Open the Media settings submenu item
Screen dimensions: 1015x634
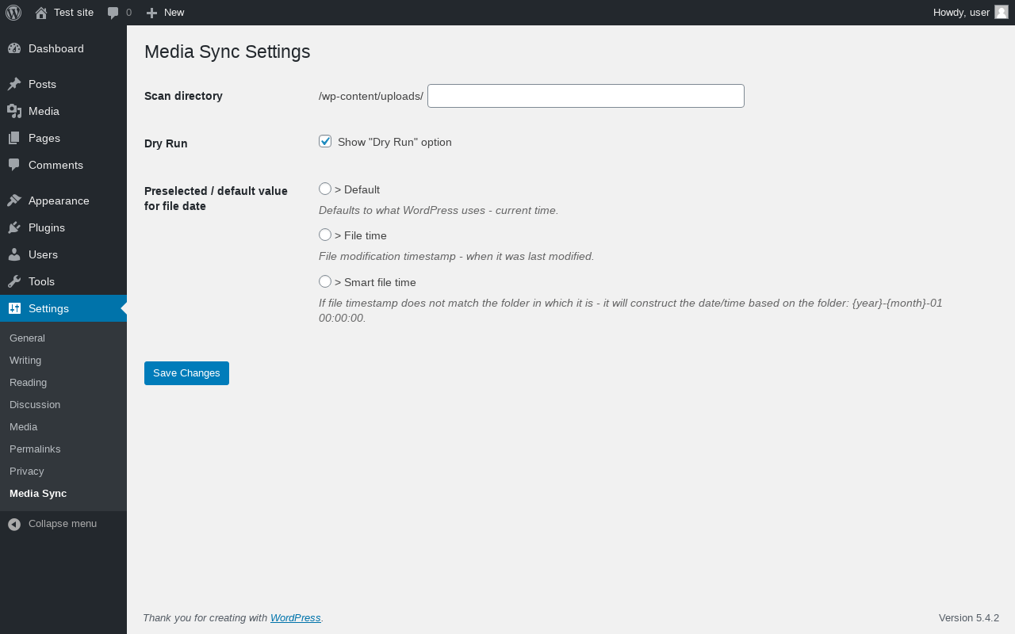(x=63, y=426)
